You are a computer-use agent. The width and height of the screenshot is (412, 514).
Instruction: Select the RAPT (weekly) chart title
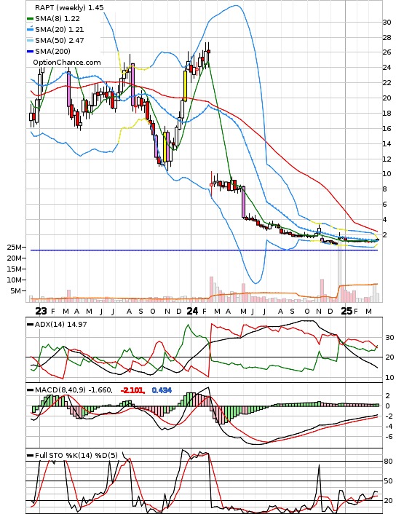tap(61, 7)
